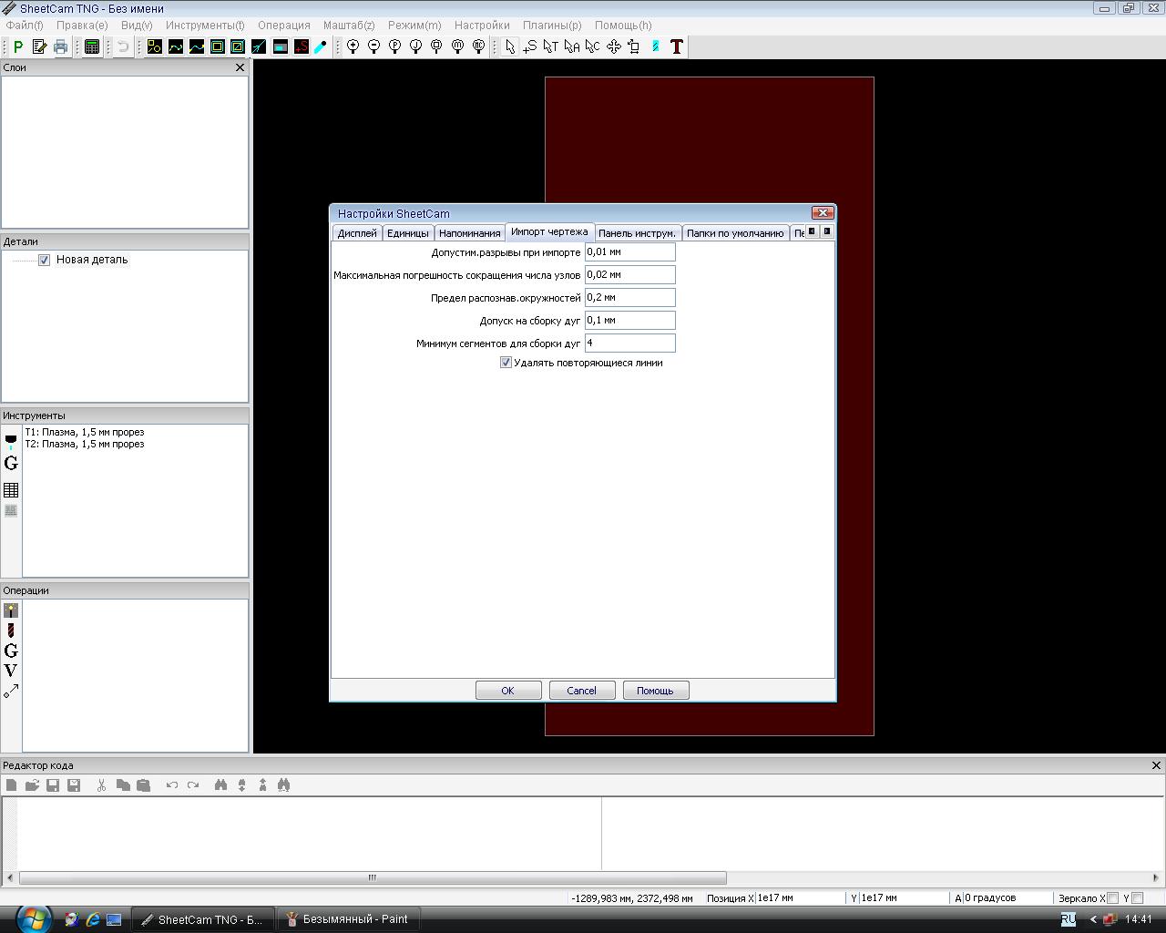Open the Инструменты(t) menu
This screenshot has height=933, width=1166.
pyautogui.click(x=205, y=26)
